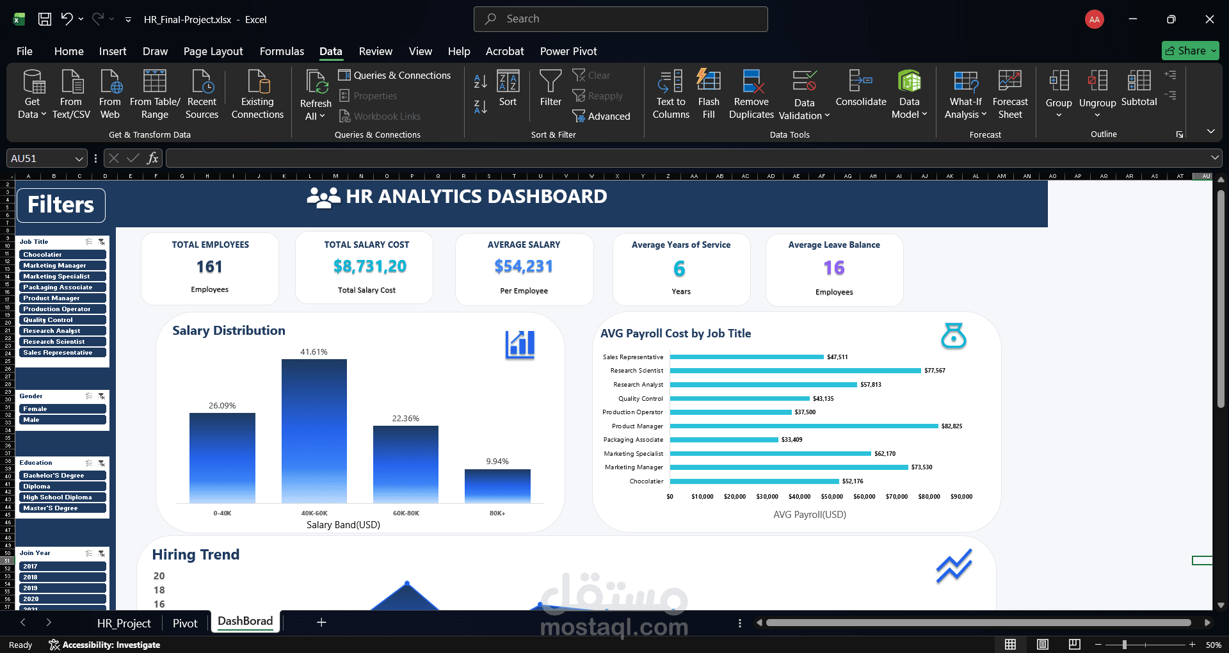Screen dimensions: 1229x653
Task: Expand the formula bar
Action: point(1214,157)
